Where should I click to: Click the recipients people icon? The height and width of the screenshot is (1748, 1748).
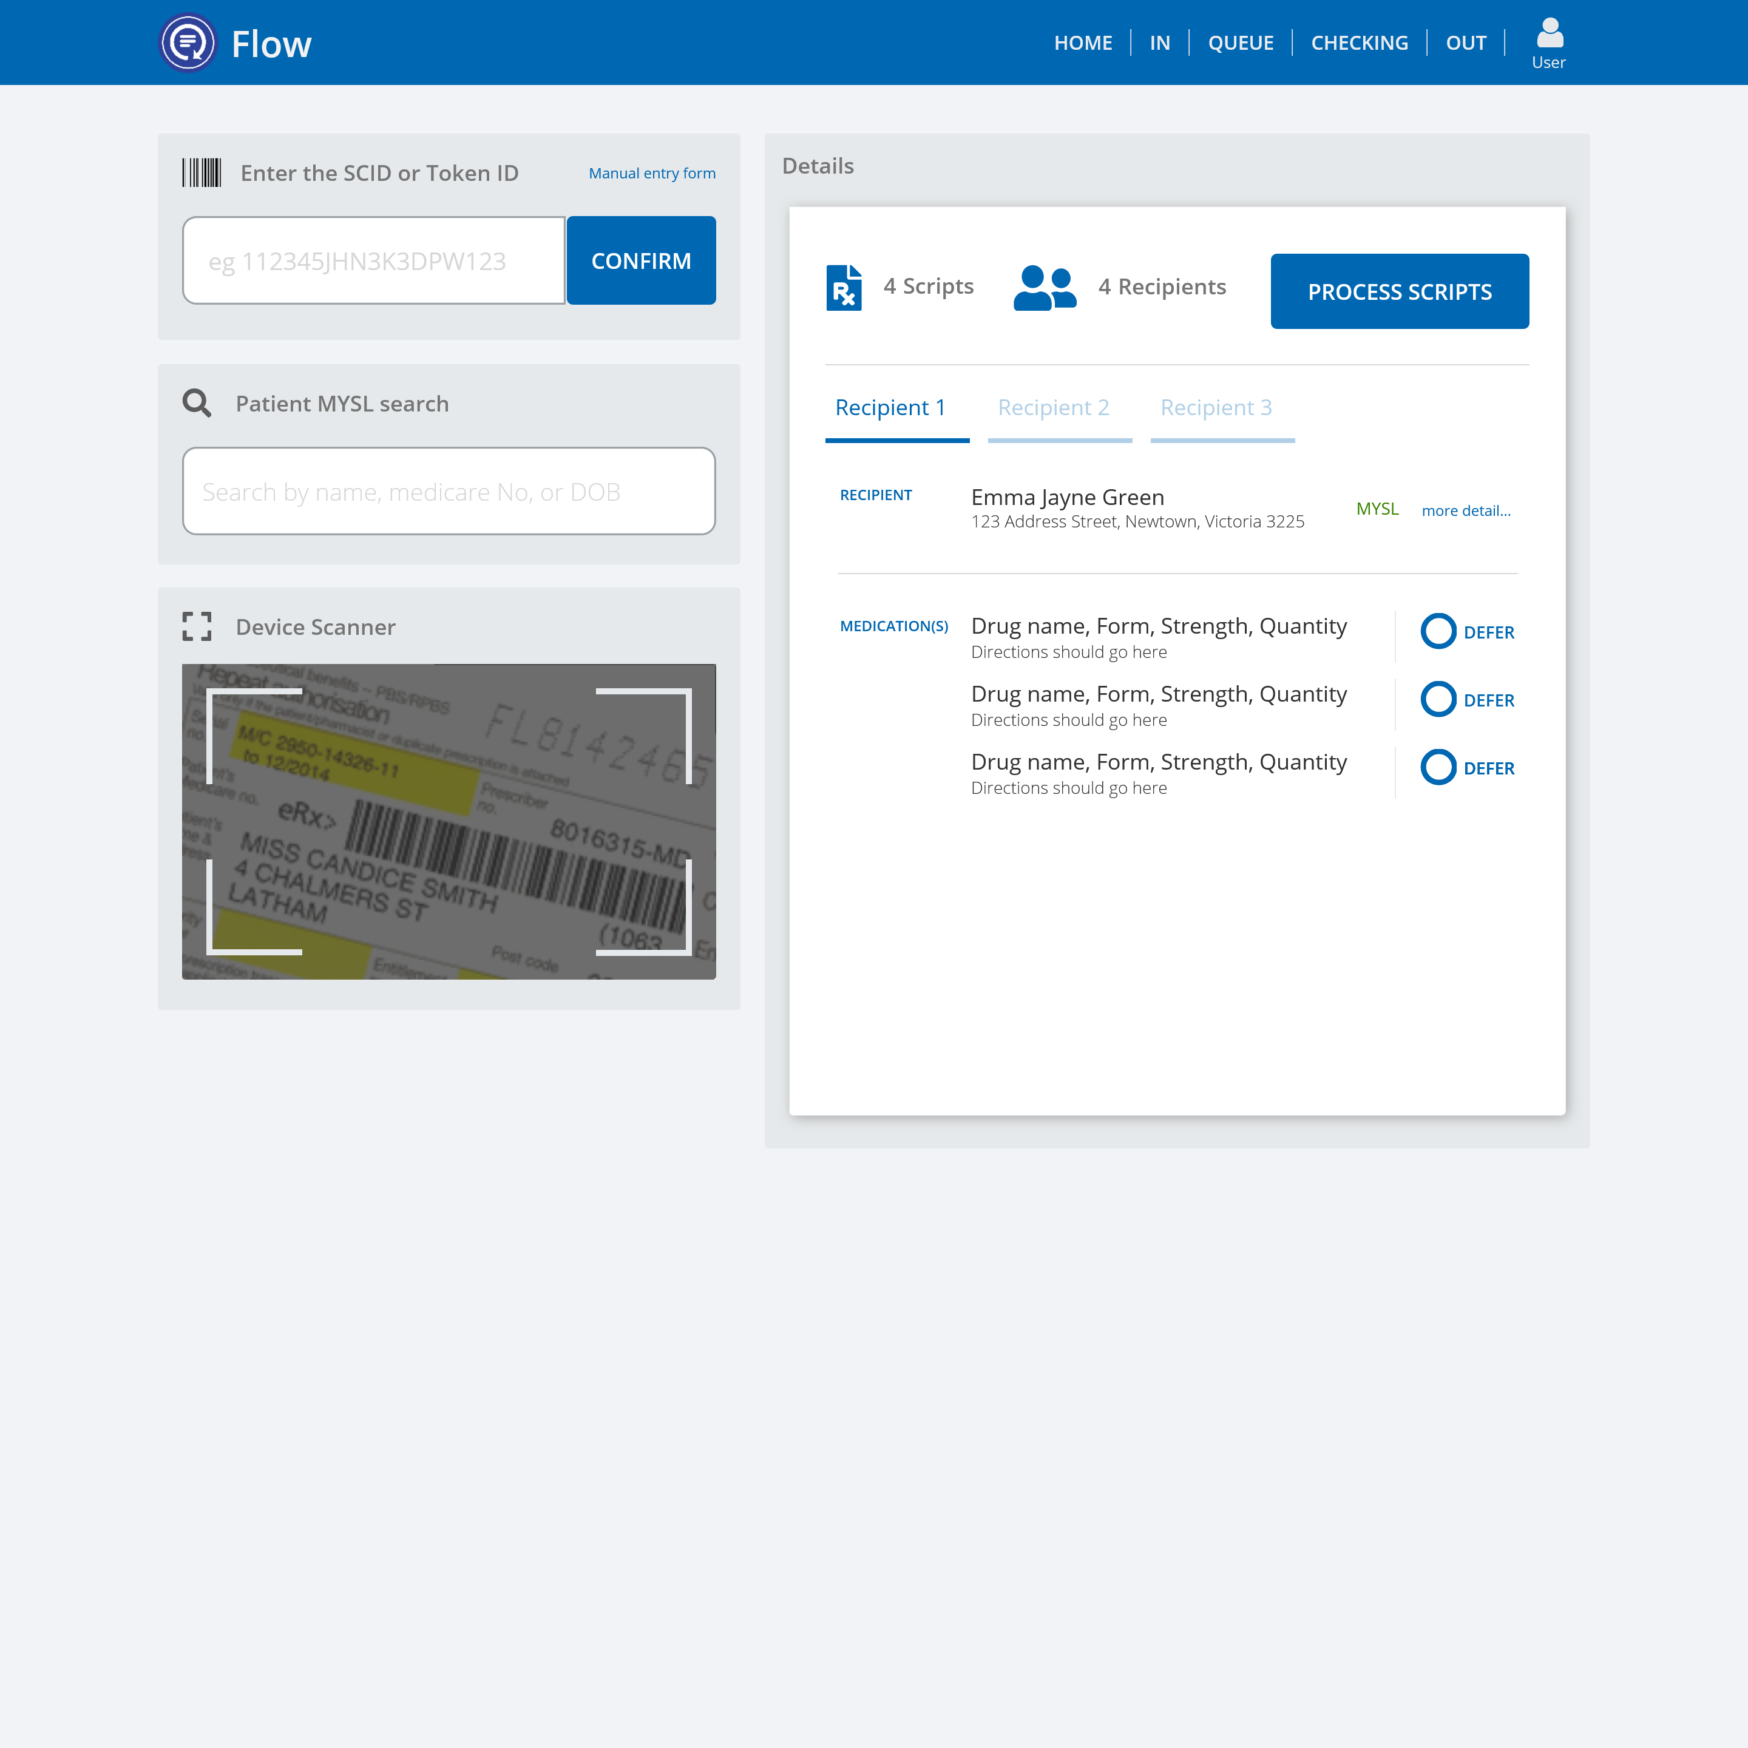tap(1045, 288)
